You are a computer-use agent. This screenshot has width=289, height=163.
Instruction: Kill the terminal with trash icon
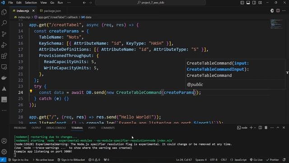point(266,128)
